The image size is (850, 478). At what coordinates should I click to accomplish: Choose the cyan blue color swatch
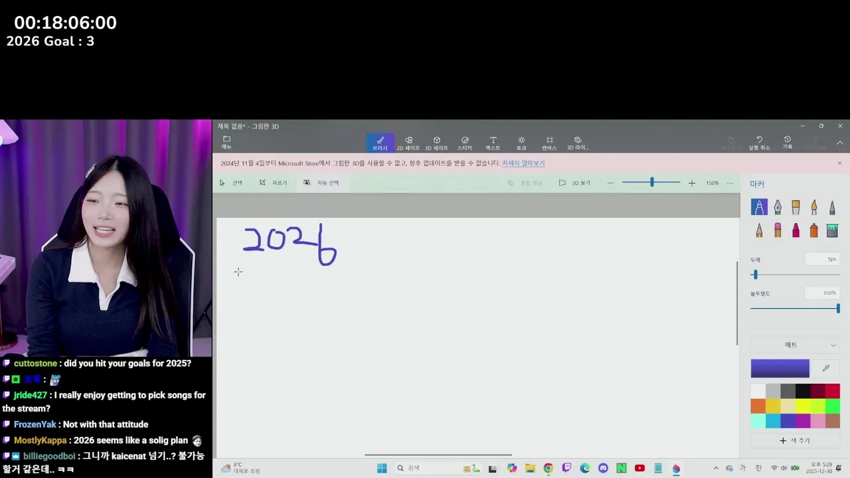click(x=773, y=421)
